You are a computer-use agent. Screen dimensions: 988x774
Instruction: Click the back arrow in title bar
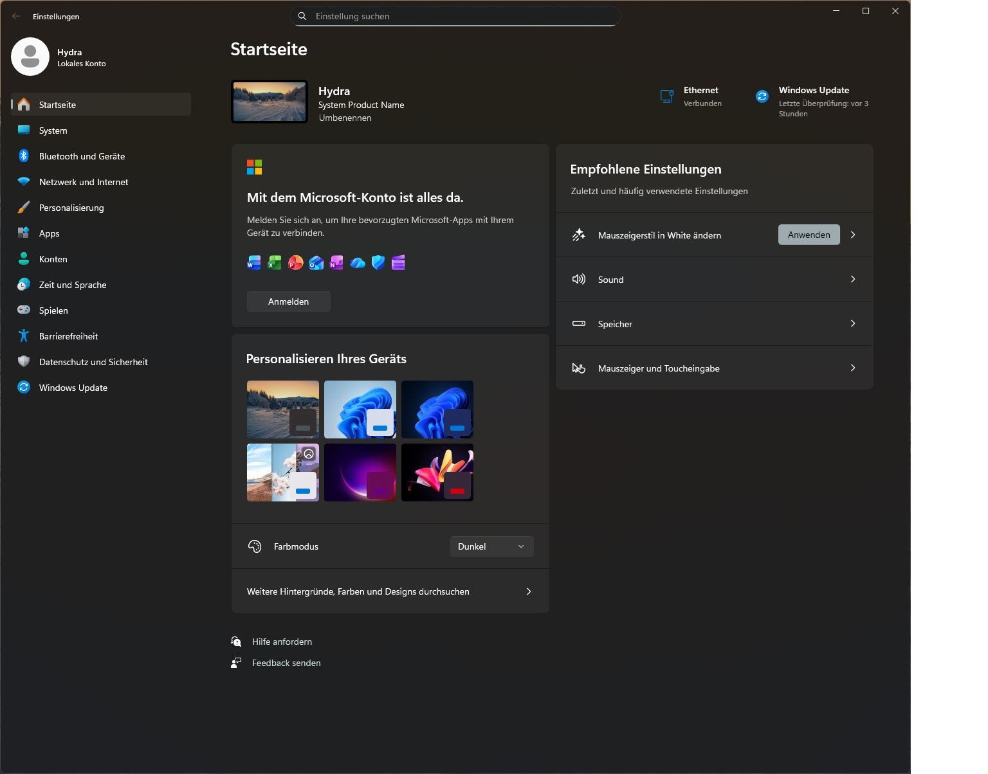16,16
